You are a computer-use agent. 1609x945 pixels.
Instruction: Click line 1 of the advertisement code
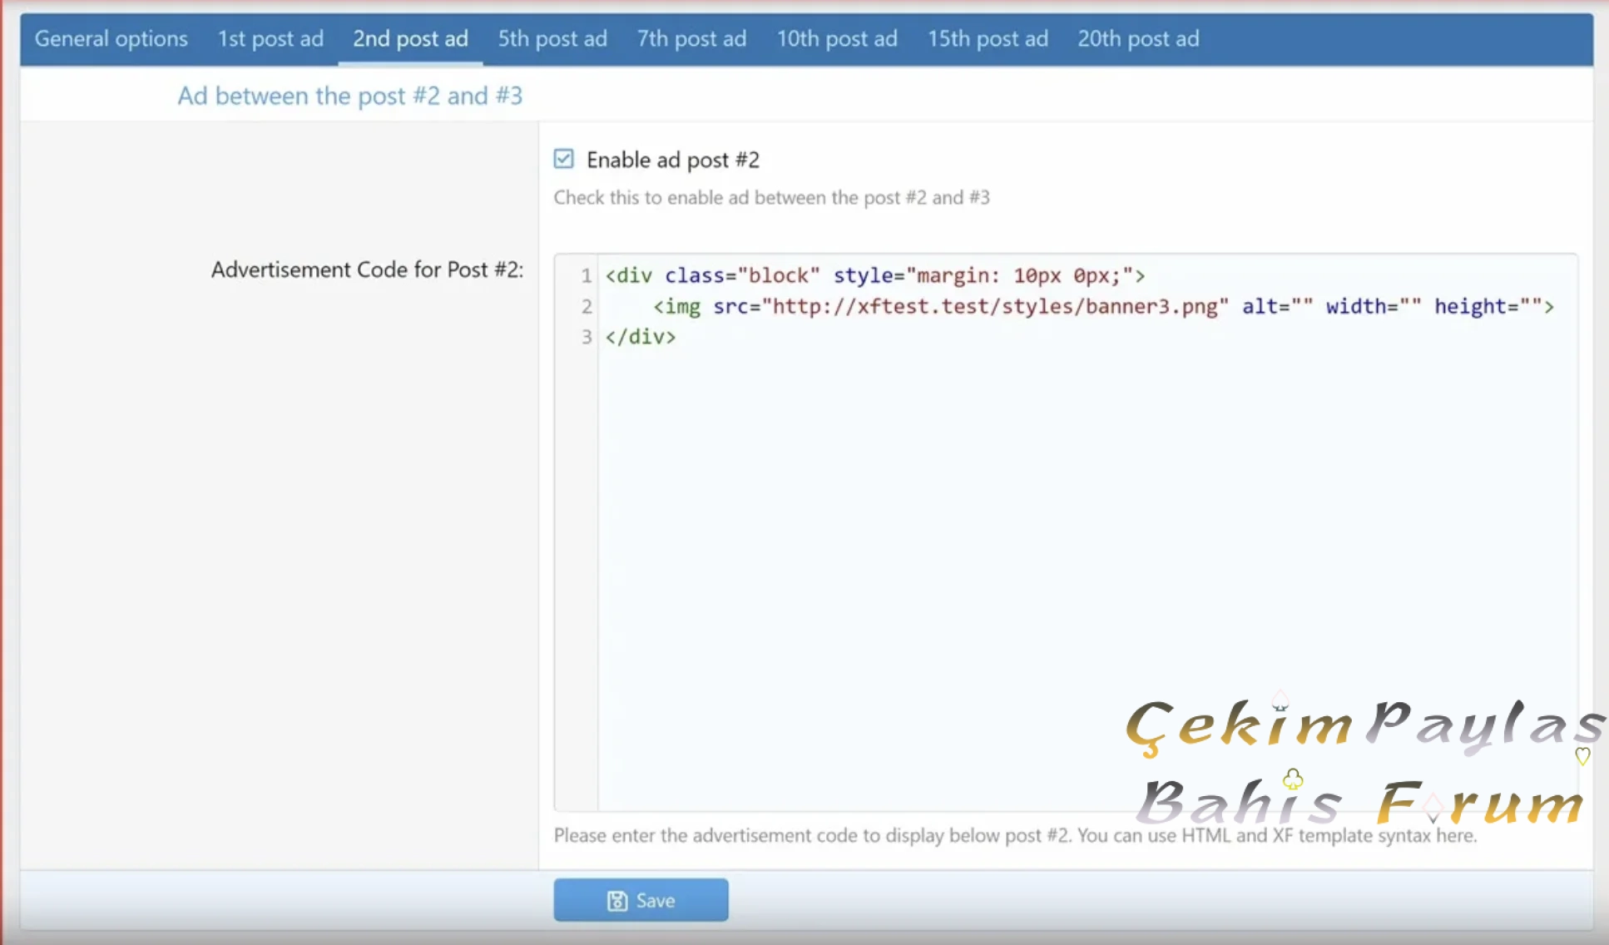(874, 275)
